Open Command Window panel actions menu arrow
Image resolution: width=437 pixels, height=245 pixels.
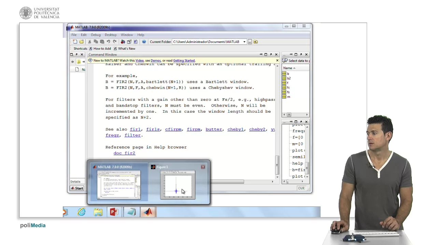pyautogui.click(x=261, y=54)
